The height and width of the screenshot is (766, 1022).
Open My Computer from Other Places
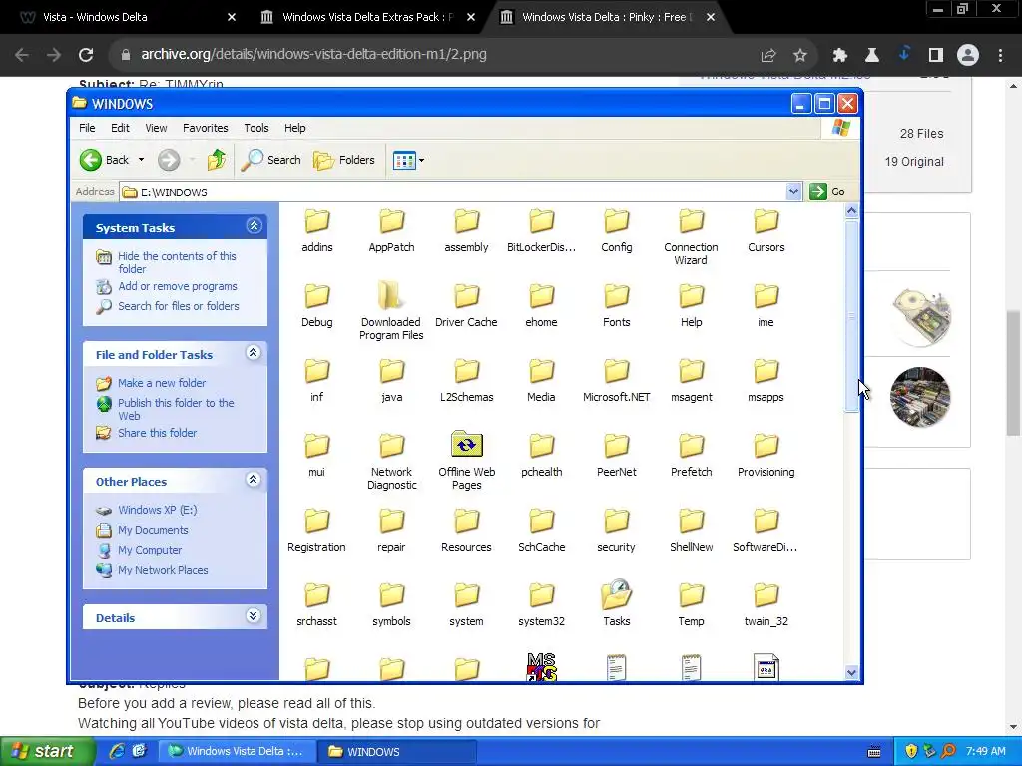tap(150, 550)
